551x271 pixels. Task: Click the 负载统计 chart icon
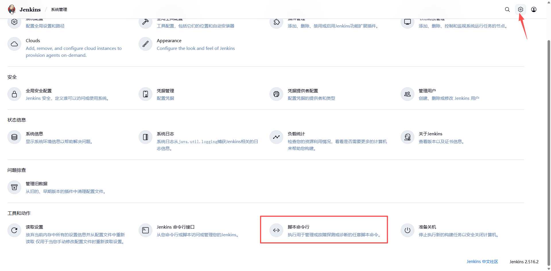(276, 137)
